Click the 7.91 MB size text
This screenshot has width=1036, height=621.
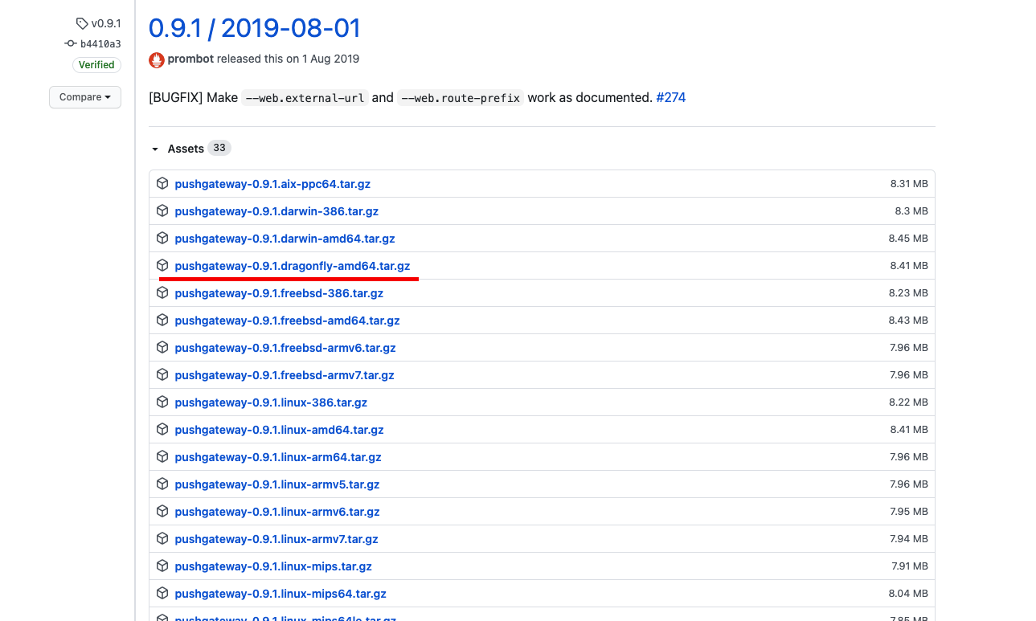pos(910,566)
